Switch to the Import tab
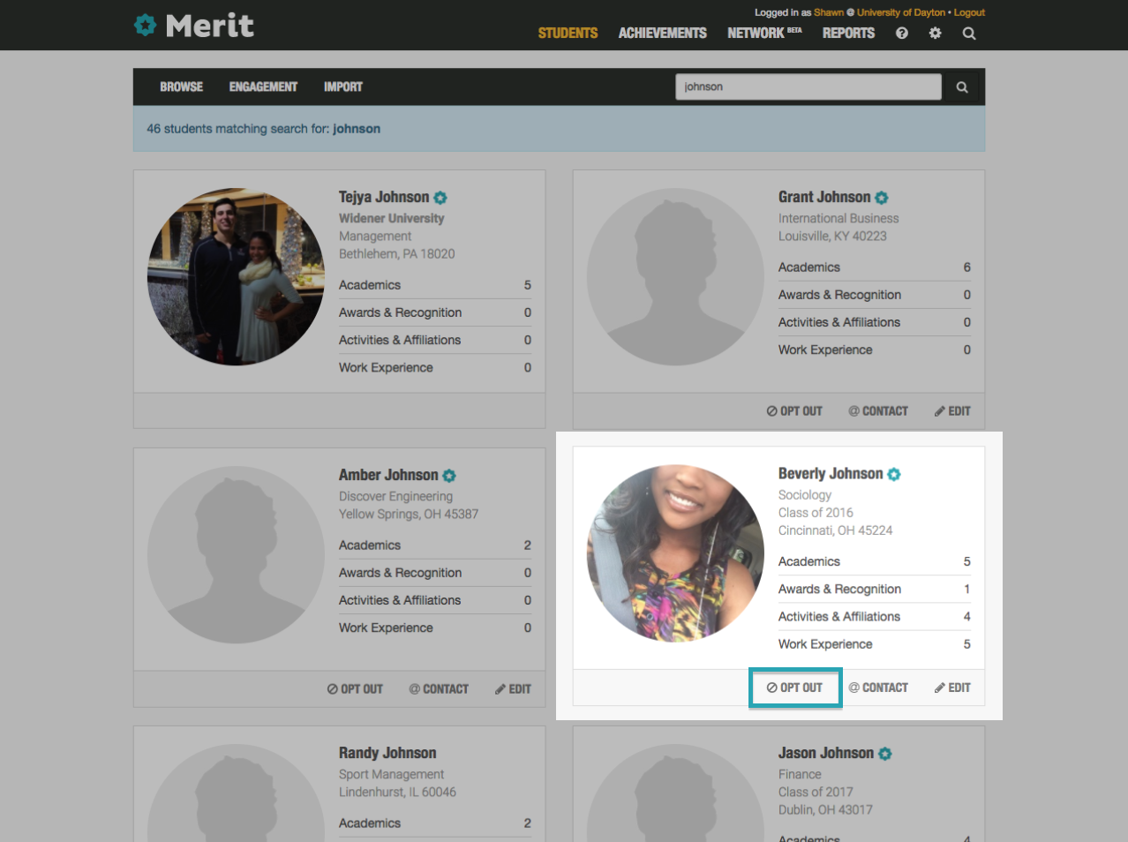Screen dimensions: 1128x842 pyautogui.click(x=343, y=87)
